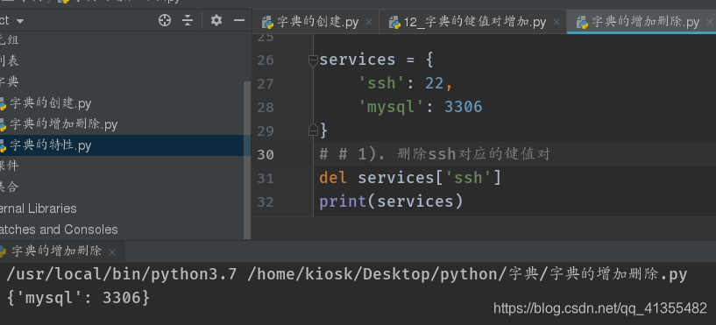Hide the project panel with minus icon
716x325 pixels.
coord(239,20)
